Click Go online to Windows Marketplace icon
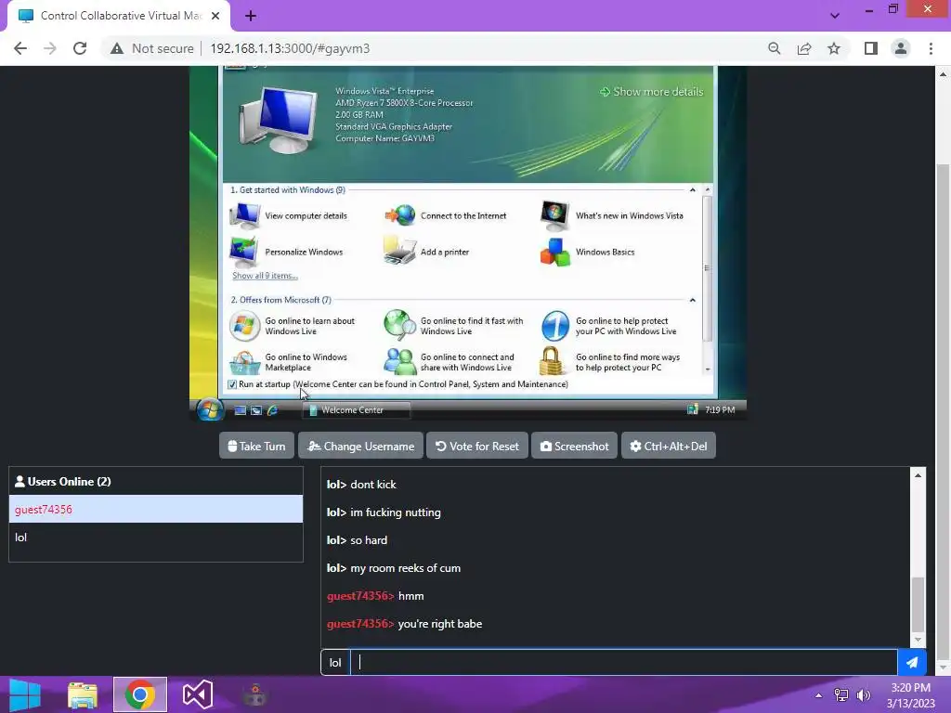951x713 pixels. click(x=245, y=363)
